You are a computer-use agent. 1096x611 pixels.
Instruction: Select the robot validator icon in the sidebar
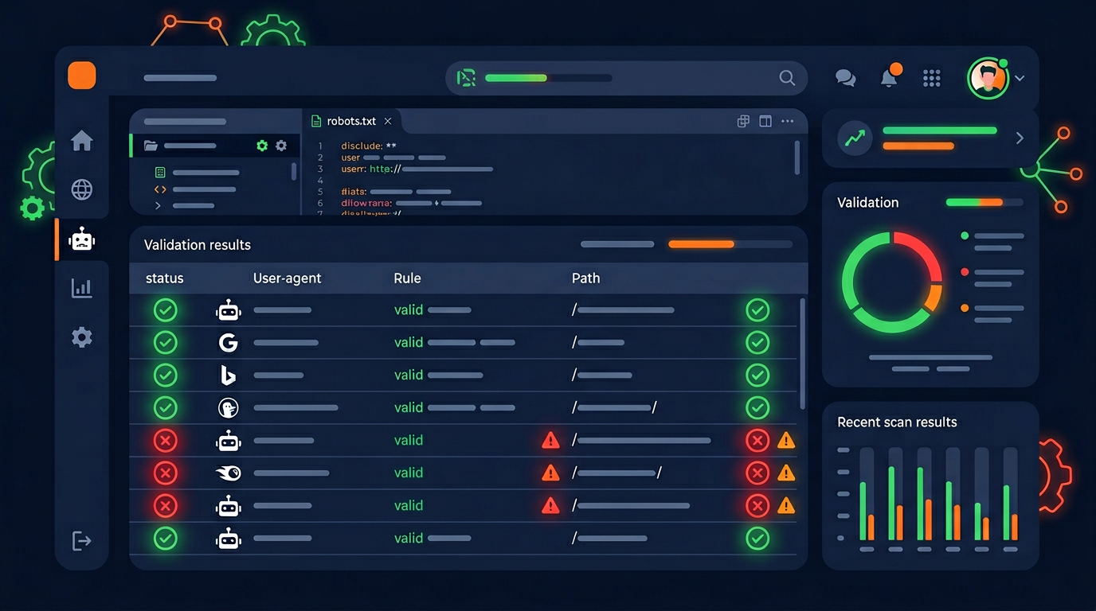click(x=82, y=239)
